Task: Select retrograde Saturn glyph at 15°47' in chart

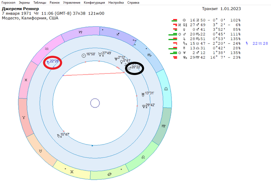Action: point(58,136)
